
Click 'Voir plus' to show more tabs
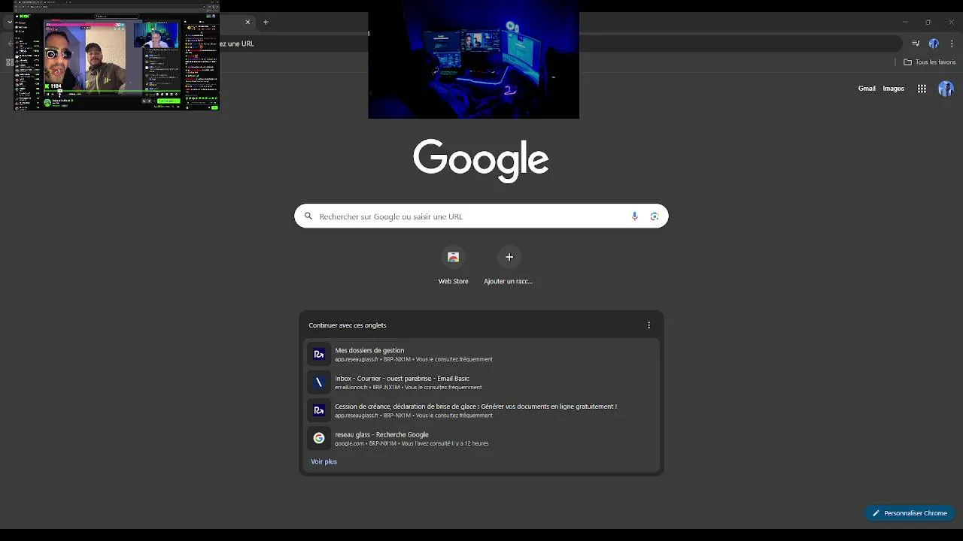tap(324, 462)
